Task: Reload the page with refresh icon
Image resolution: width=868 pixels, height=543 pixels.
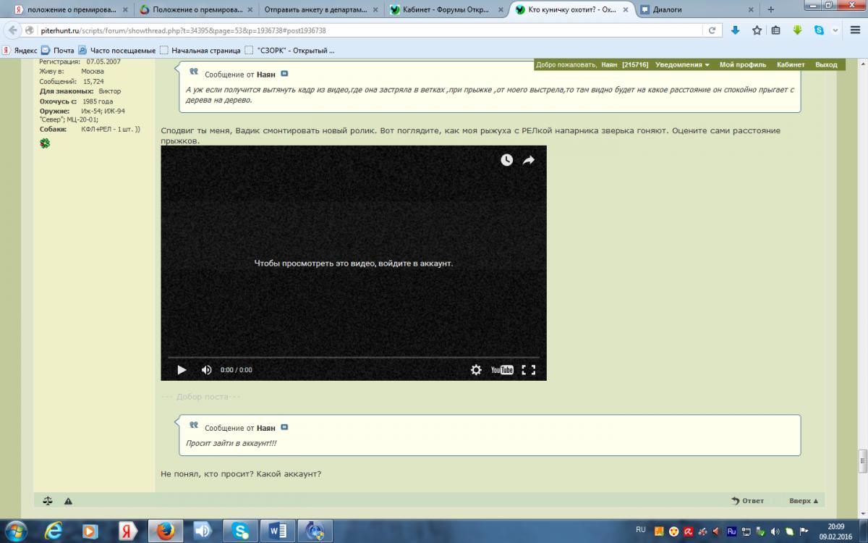Action: (x=712, y=30)
